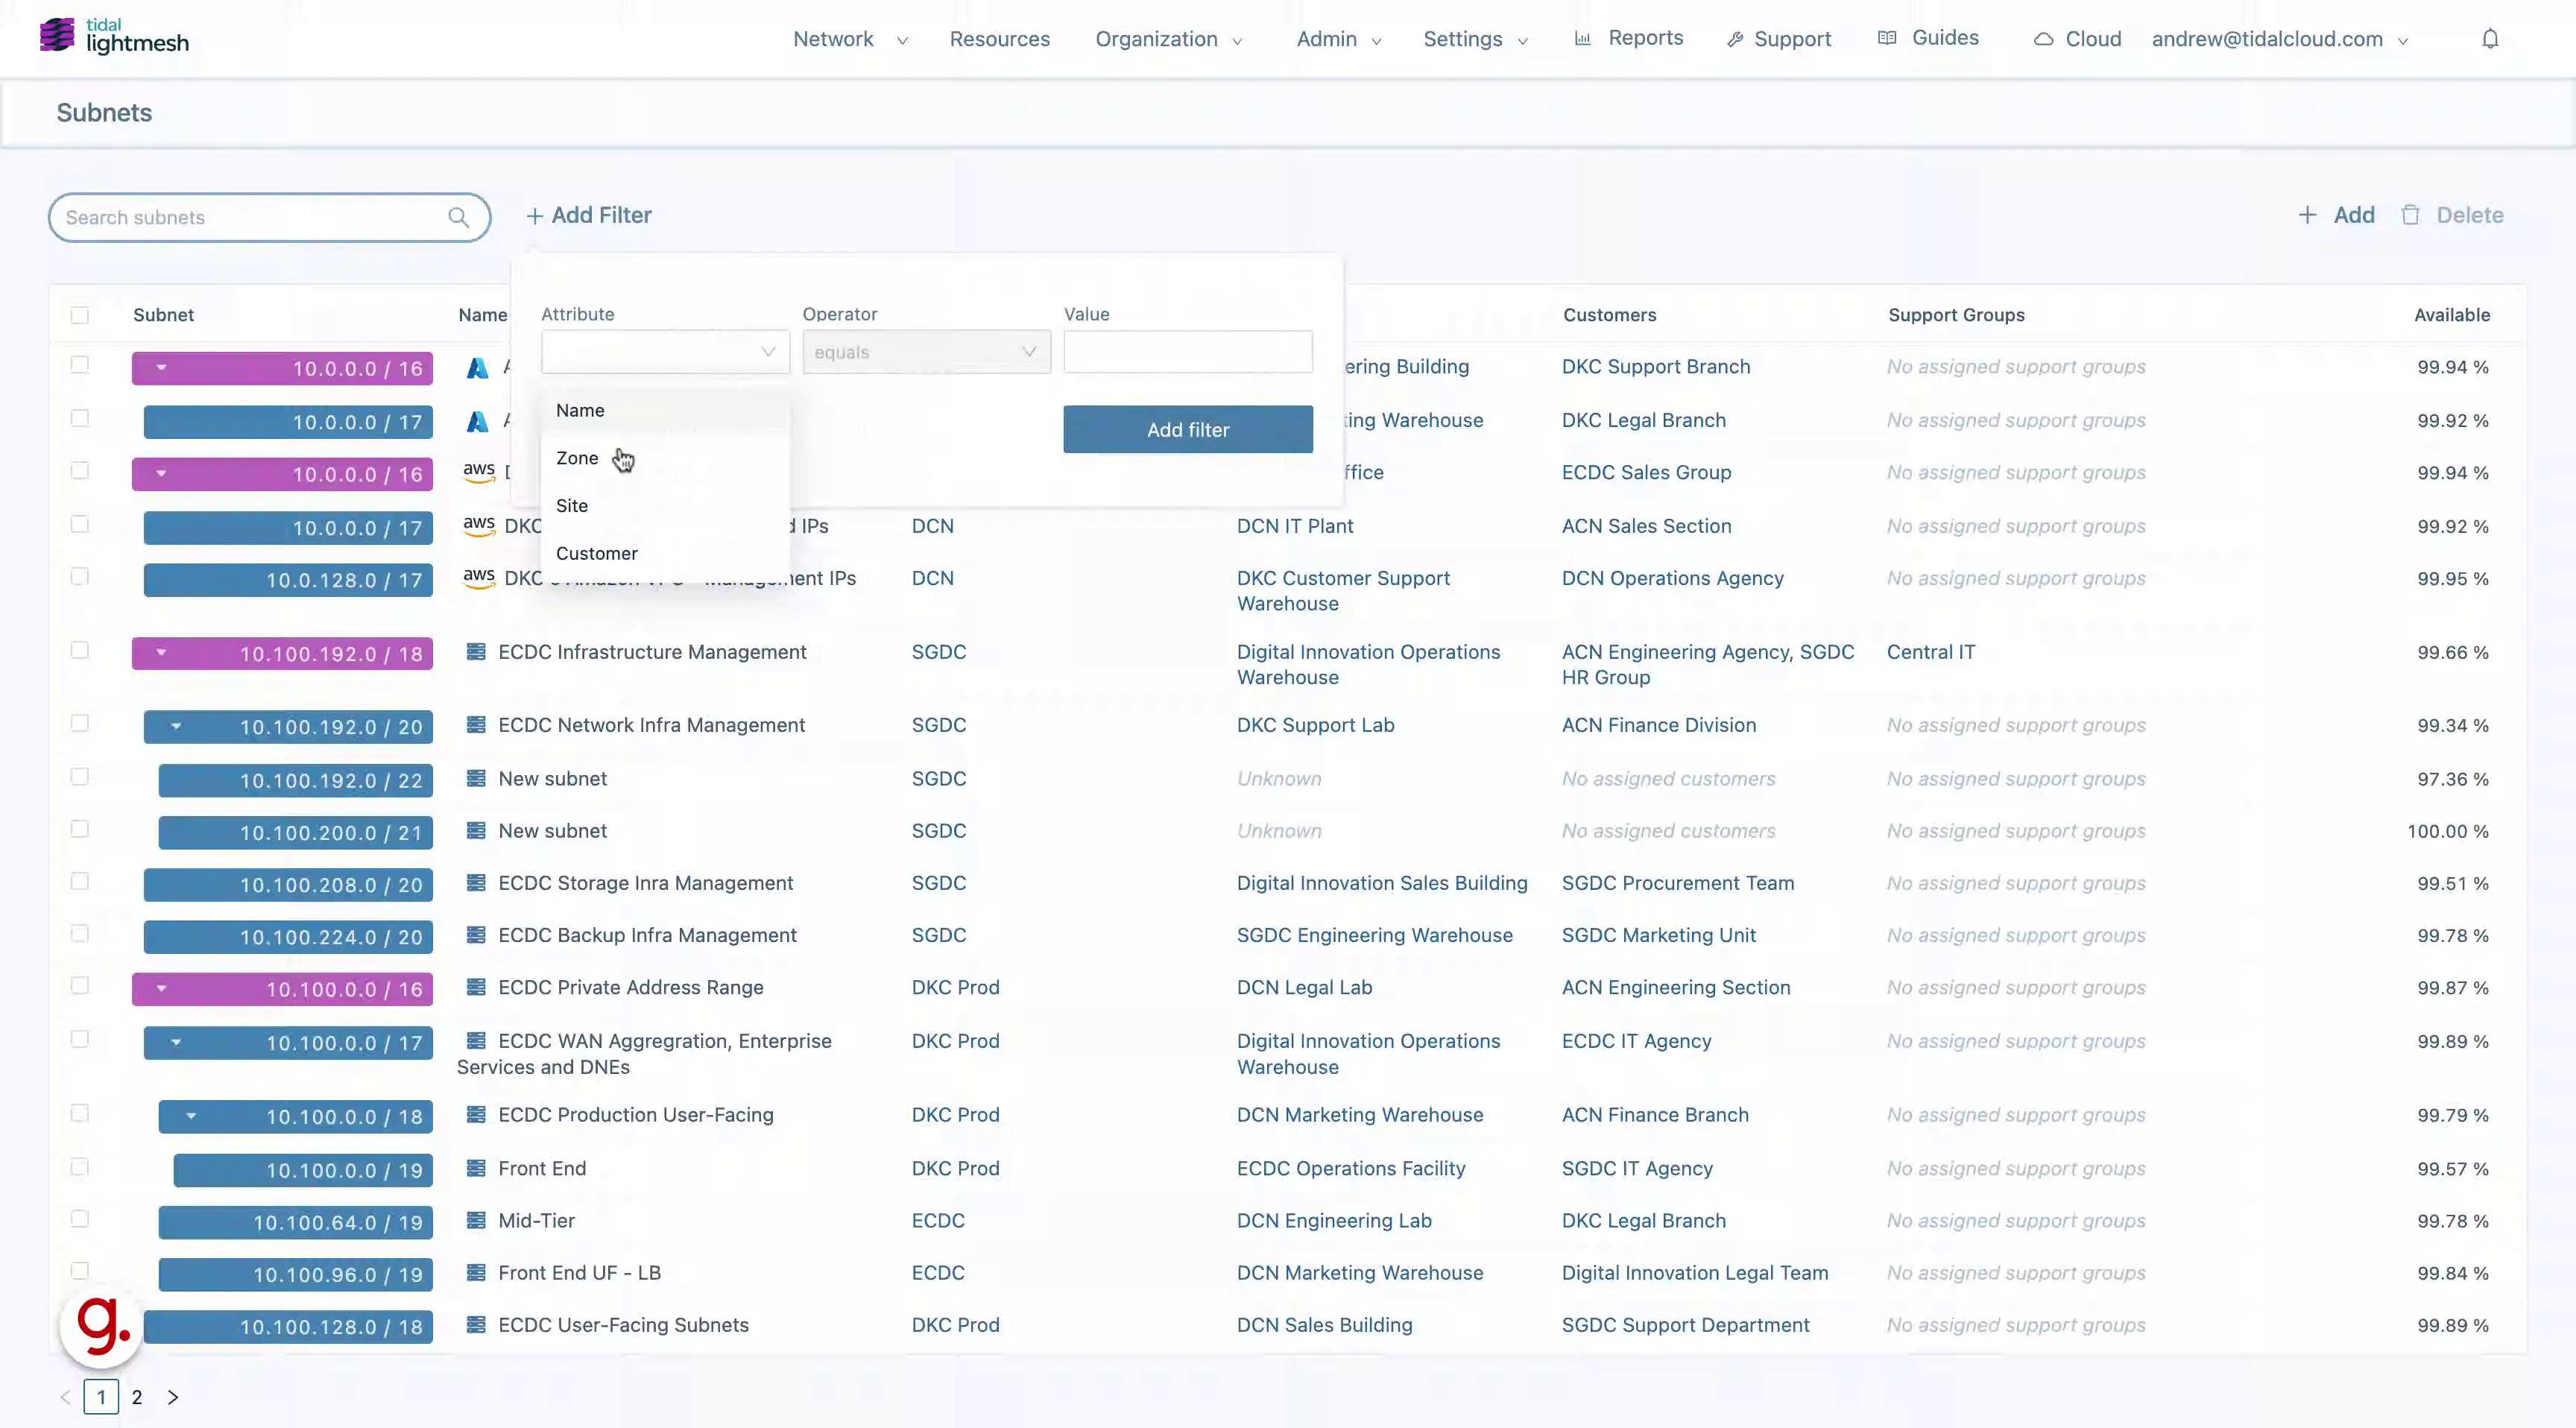Viewport: 2576px width, 1428px height.
Task: Click the server icon by ECDC Infrastructure Management
Action: tap(476, 652)
